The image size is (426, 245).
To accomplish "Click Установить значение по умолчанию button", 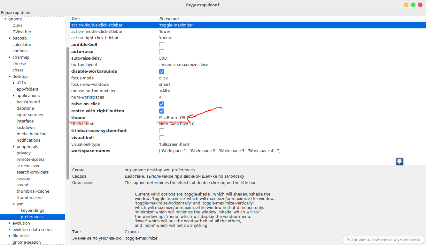I will [383, 240].
